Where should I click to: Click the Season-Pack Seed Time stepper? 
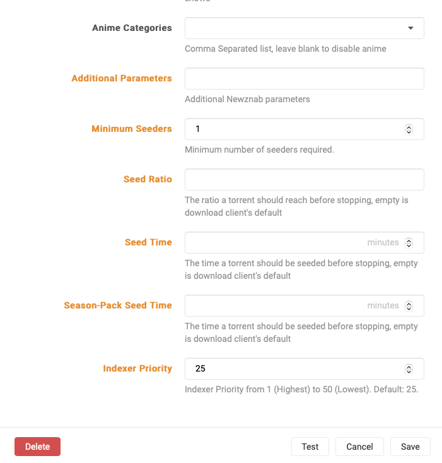pos(409,306)
